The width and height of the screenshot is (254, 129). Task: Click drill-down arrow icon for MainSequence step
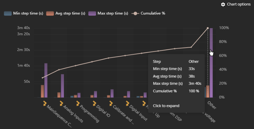(45, 104)
